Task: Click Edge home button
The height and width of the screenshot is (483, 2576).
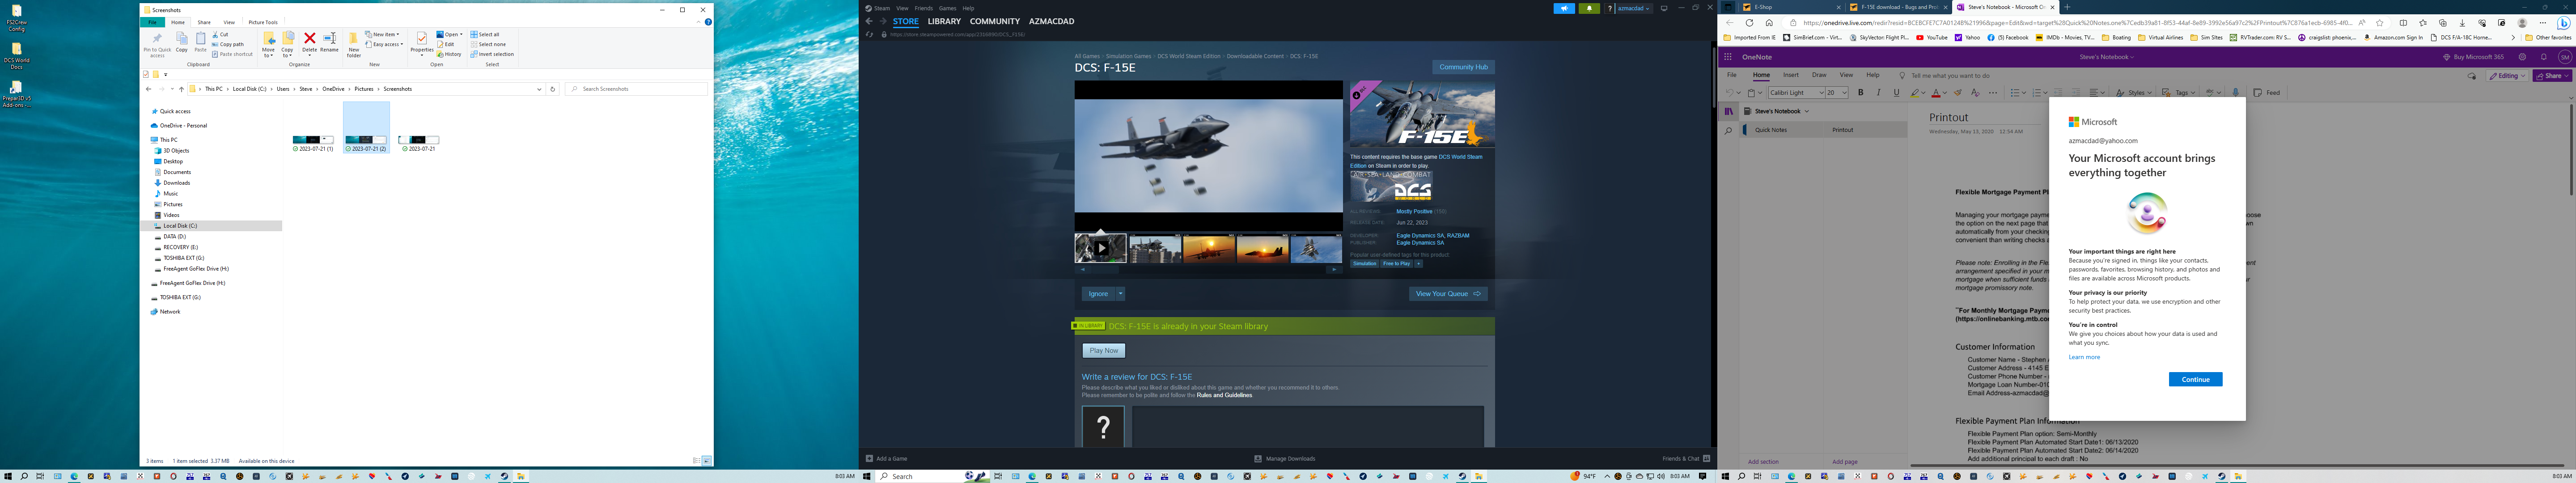Action: pos(1769,23)
